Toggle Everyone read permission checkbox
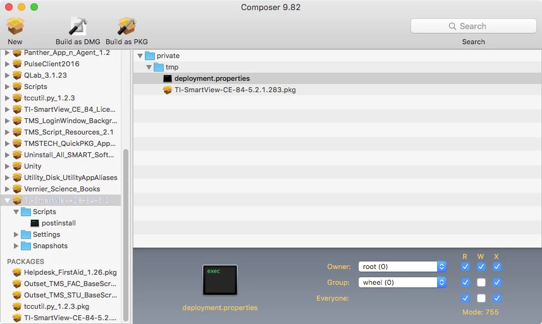 [x=465, y=298]
